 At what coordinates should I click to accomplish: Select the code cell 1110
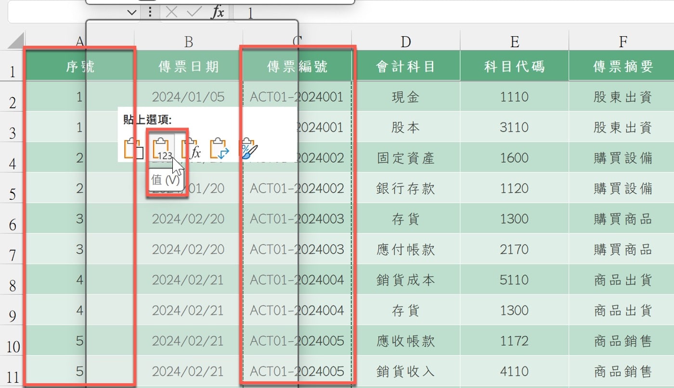click(514, 97)
